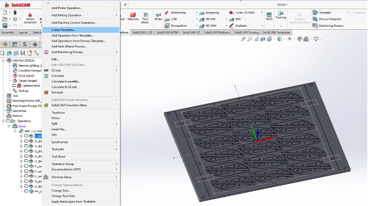This screenshot has width=368, height=206.
Task: Open the Turbo 3D HSM dropdown arrow
Action: (x=262, y=13)
